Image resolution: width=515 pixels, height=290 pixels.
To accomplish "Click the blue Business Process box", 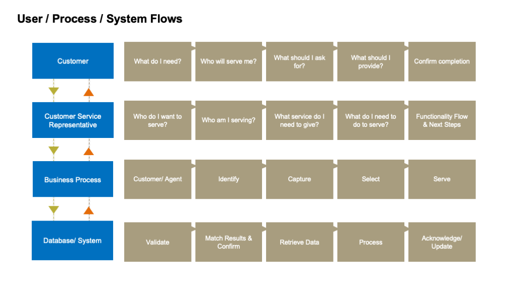I will click(73, 179).
